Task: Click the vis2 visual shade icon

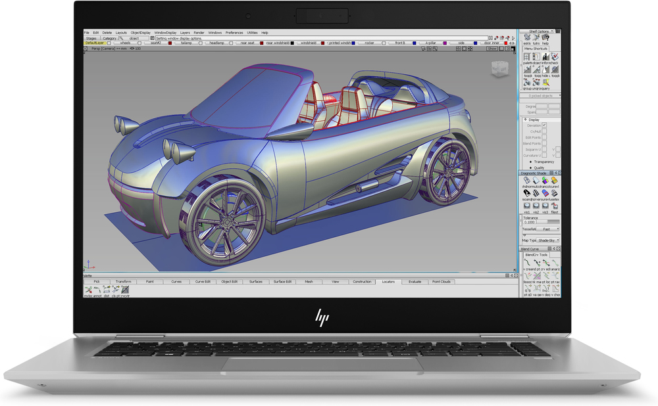Action: coord(536,206)
